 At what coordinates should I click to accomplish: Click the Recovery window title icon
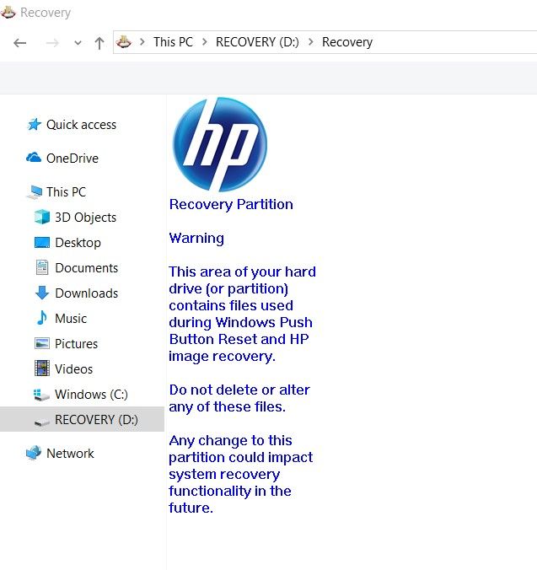8,12
